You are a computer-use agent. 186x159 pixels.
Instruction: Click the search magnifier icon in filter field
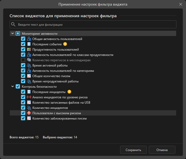point(13,25)
